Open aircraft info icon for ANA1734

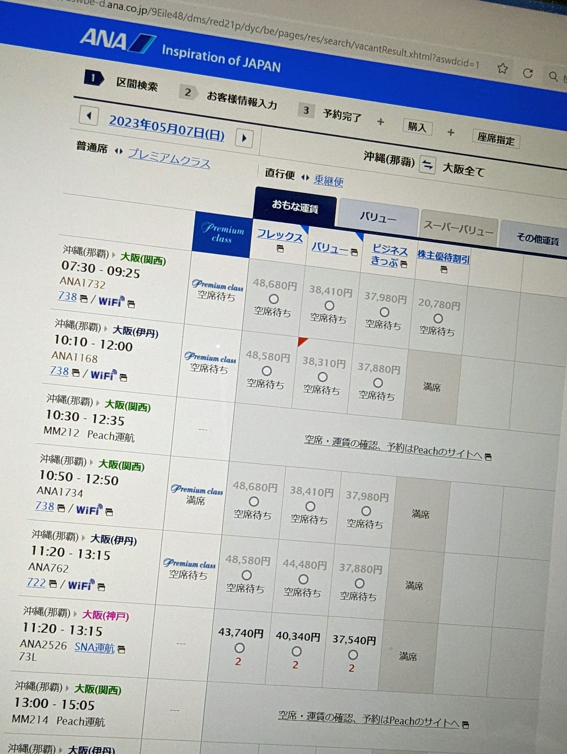pos(61,508)
